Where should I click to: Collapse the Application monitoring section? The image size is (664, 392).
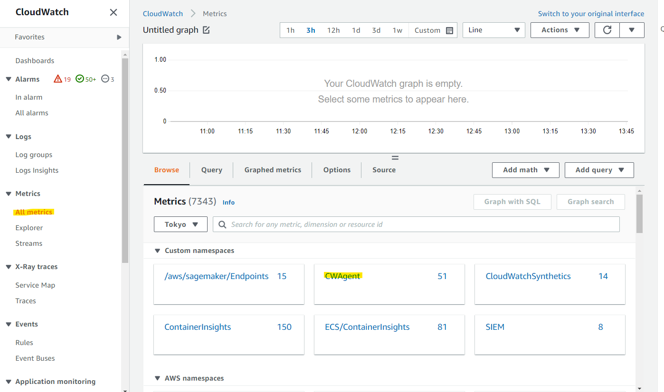(9, 382)
